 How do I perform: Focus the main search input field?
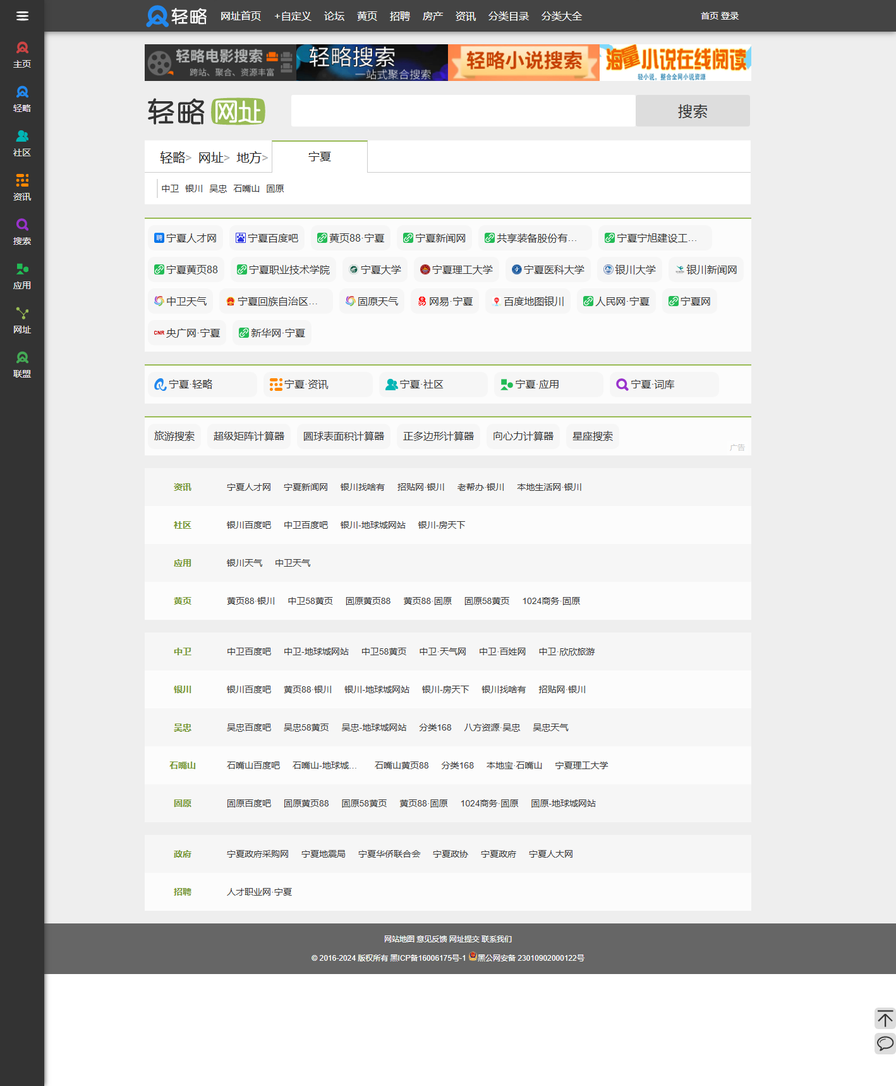point(463,111)
